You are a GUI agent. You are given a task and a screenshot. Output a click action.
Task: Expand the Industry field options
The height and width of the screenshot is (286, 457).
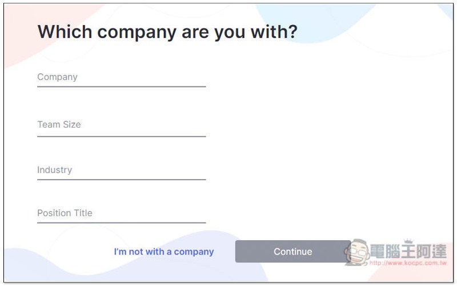122,170
